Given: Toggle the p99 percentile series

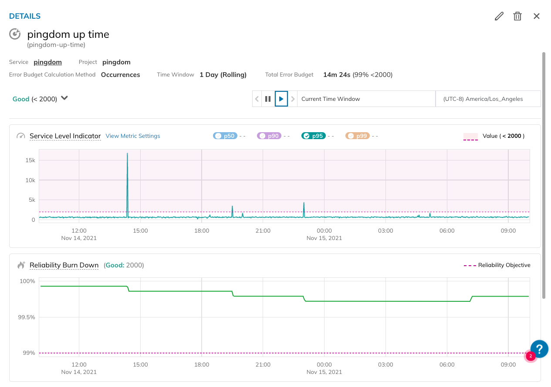Looking at the screenshot, I should 358,136.
